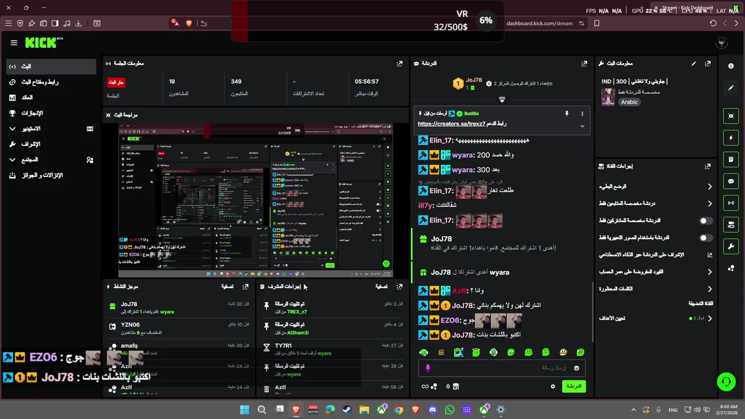
Task: Click تصفية filter in moderator actions panel
Action: point(381,286)
